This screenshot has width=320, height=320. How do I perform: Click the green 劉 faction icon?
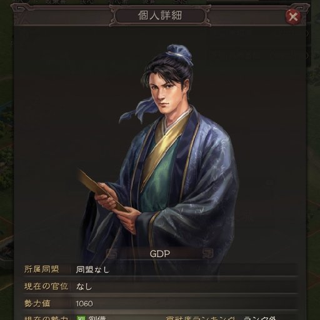coord(81,317)
